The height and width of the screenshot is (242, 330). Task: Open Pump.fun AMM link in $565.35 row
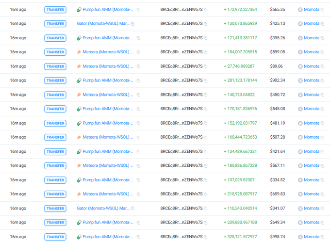pos(108,10)
